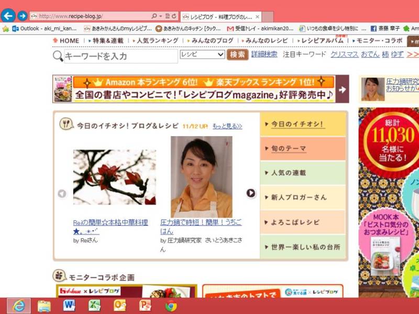
Task: Click the キーワードを入力 search field
Action: click(x=121, y=57)
